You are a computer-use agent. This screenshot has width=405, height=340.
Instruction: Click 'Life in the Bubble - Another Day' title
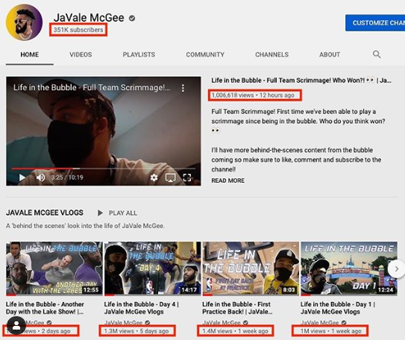pos(45,308)
